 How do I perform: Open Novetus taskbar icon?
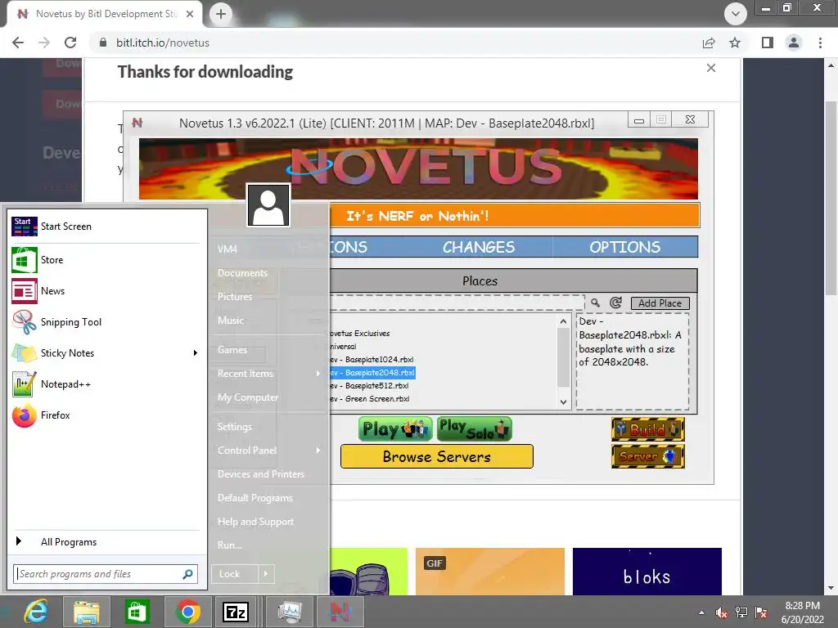coord(340,612)
